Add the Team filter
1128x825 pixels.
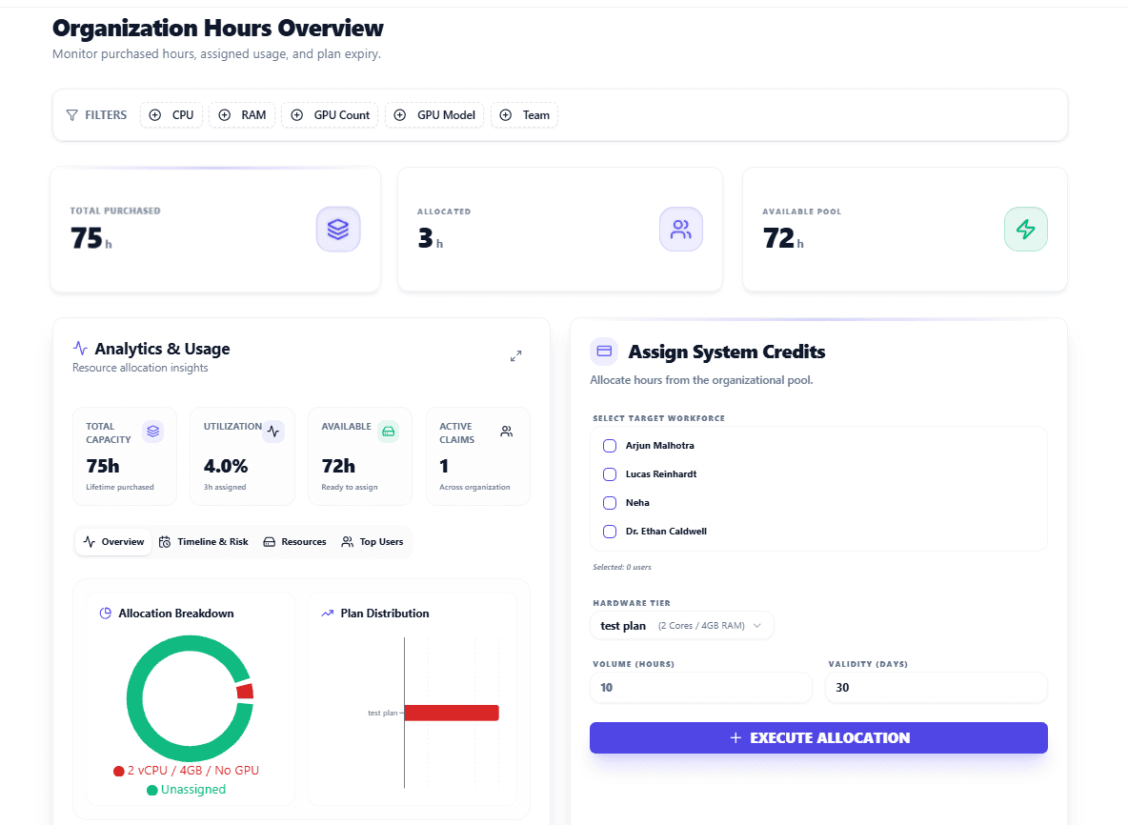click(524, 115)
